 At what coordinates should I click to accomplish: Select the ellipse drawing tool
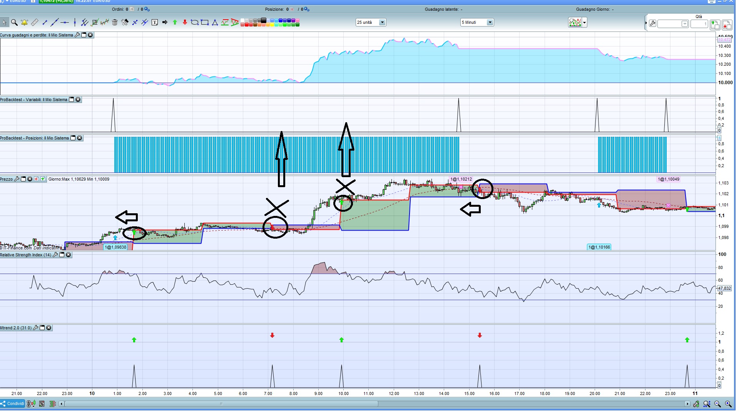(x=195, y=23)
